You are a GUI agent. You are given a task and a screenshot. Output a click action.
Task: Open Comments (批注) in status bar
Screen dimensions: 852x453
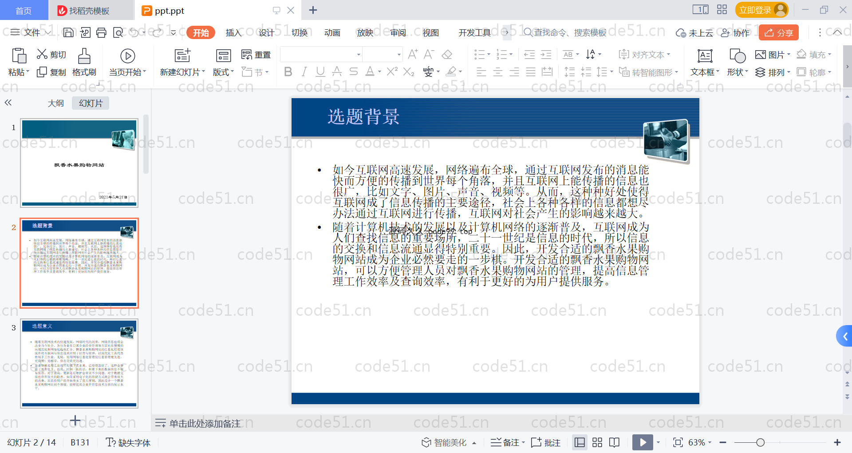tap(546, 442)
